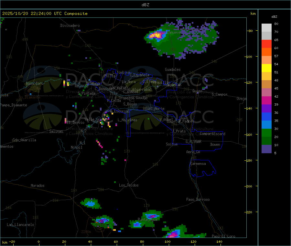Click the '57' value in the dBZ legend
Viewport: 291px width, 246px height.
coord(276,56)
